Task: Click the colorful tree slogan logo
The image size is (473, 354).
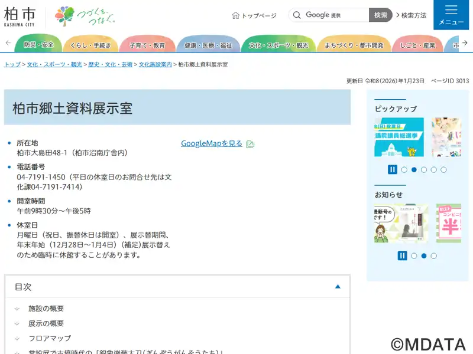Action: [85, 17]
